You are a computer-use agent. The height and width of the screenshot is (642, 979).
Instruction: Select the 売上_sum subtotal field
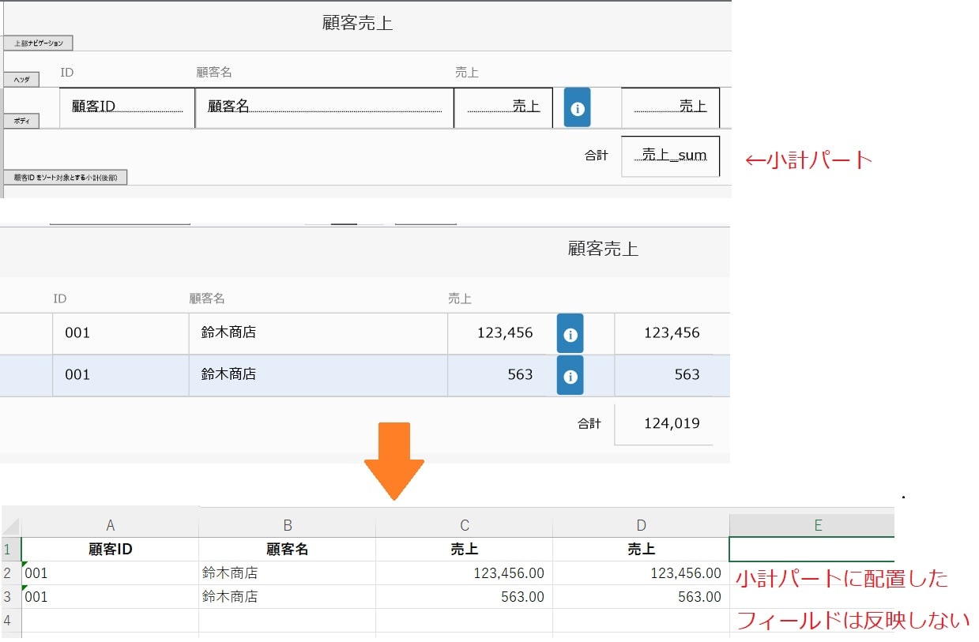[x=670, y=156]
